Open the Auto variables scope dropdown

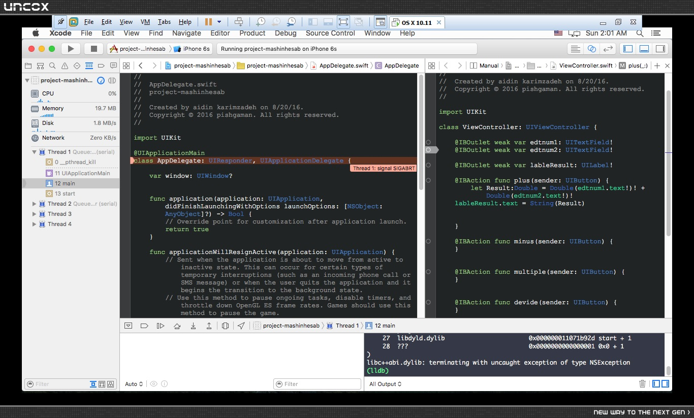coord(134,384)
